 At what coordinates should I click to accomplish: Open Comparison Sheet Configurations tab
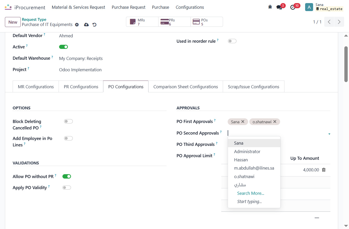[x=186, y=87]
